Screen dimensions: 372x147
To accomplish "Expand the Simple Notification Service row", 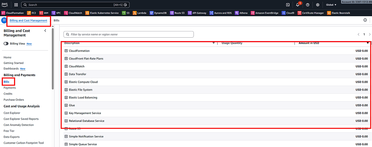I will coord(66,137).
